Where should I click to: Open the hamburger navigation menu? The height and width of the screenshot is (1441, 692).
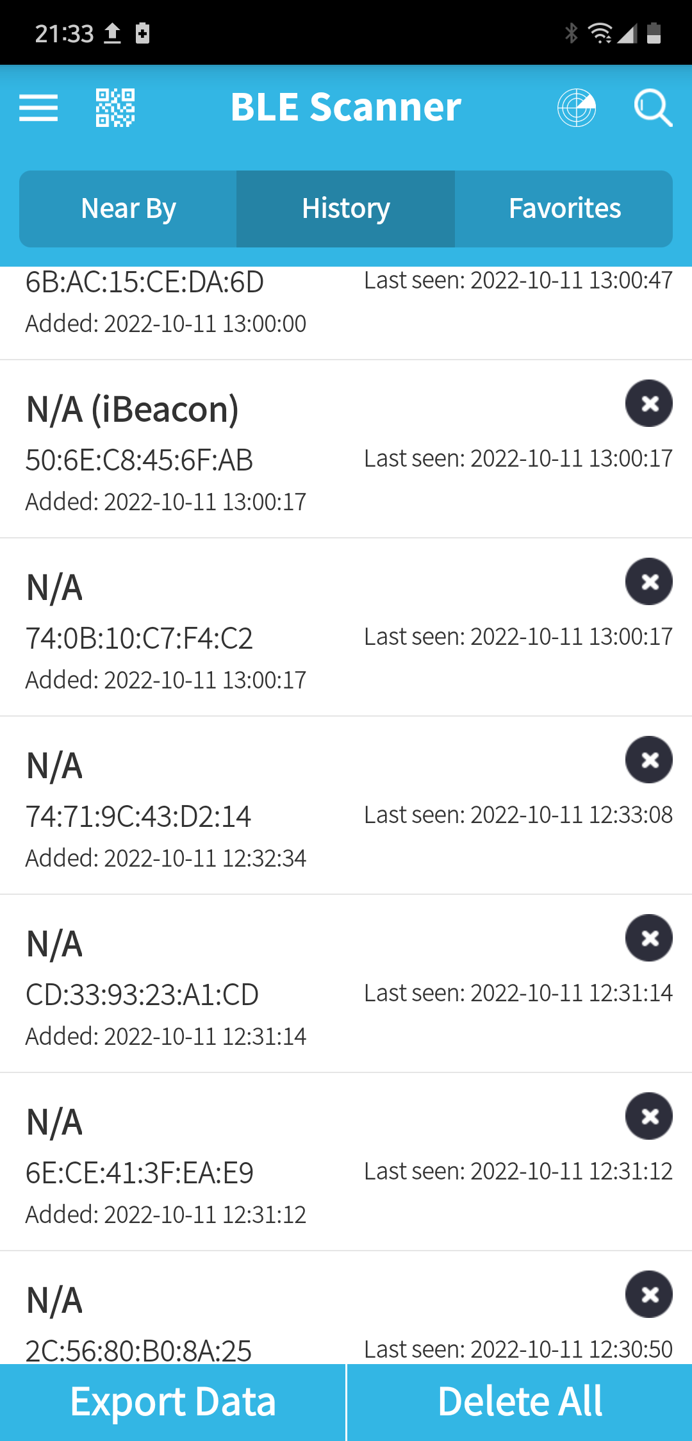coord(38,107)
